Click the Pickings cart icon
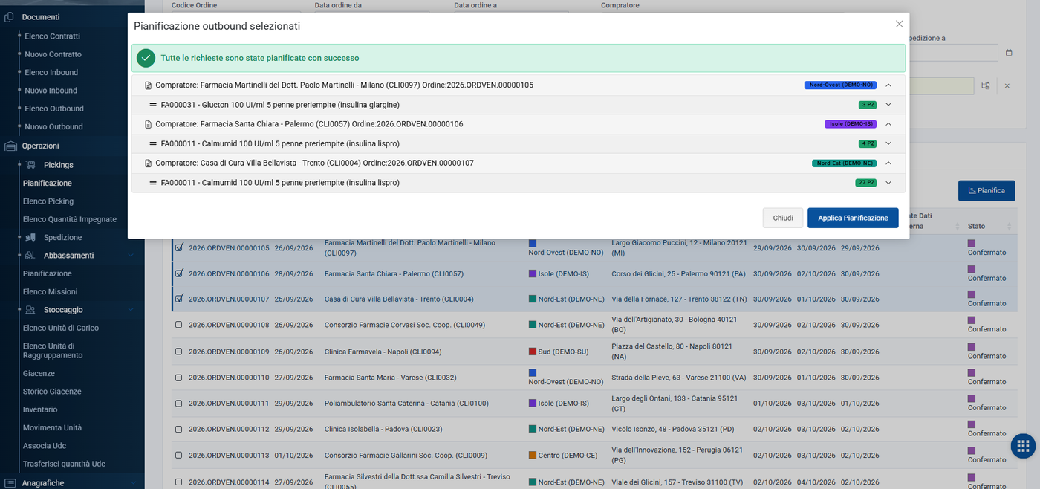This screenshot has height=489, width=1040. [30, 165]
